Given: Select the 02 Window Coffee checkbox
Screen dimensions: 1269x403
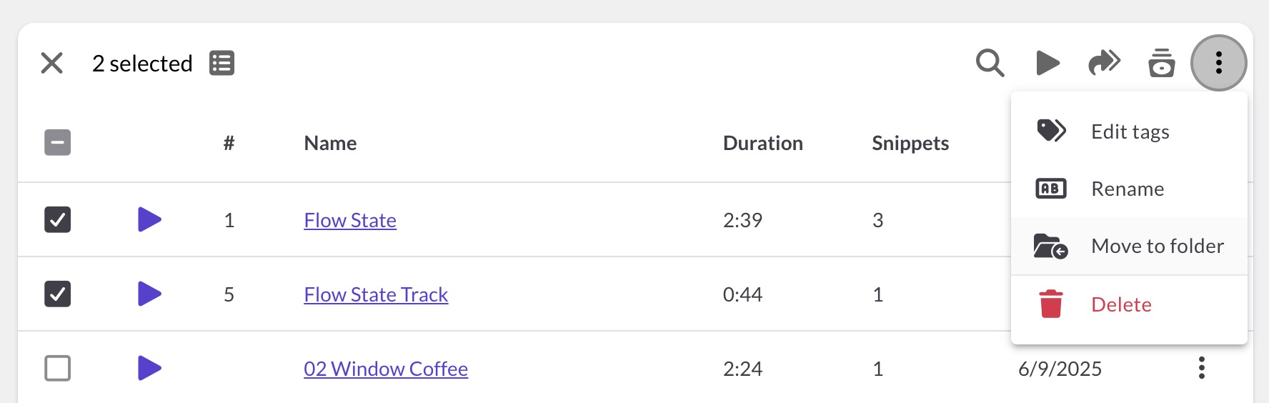Looking at the screenshot, I should [58, 368].
